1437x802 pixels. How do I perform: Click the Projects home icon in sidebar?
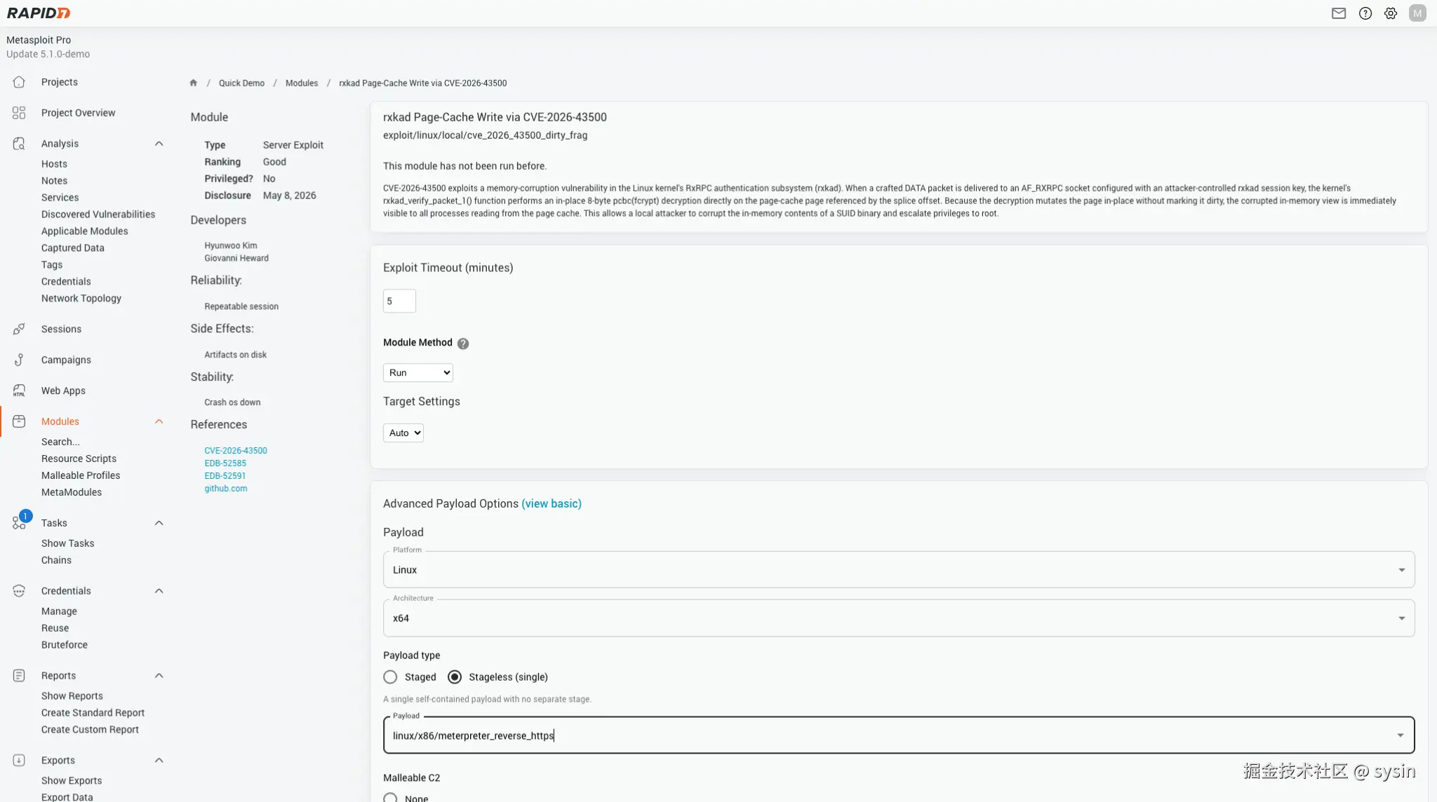[x=19, y=82]
